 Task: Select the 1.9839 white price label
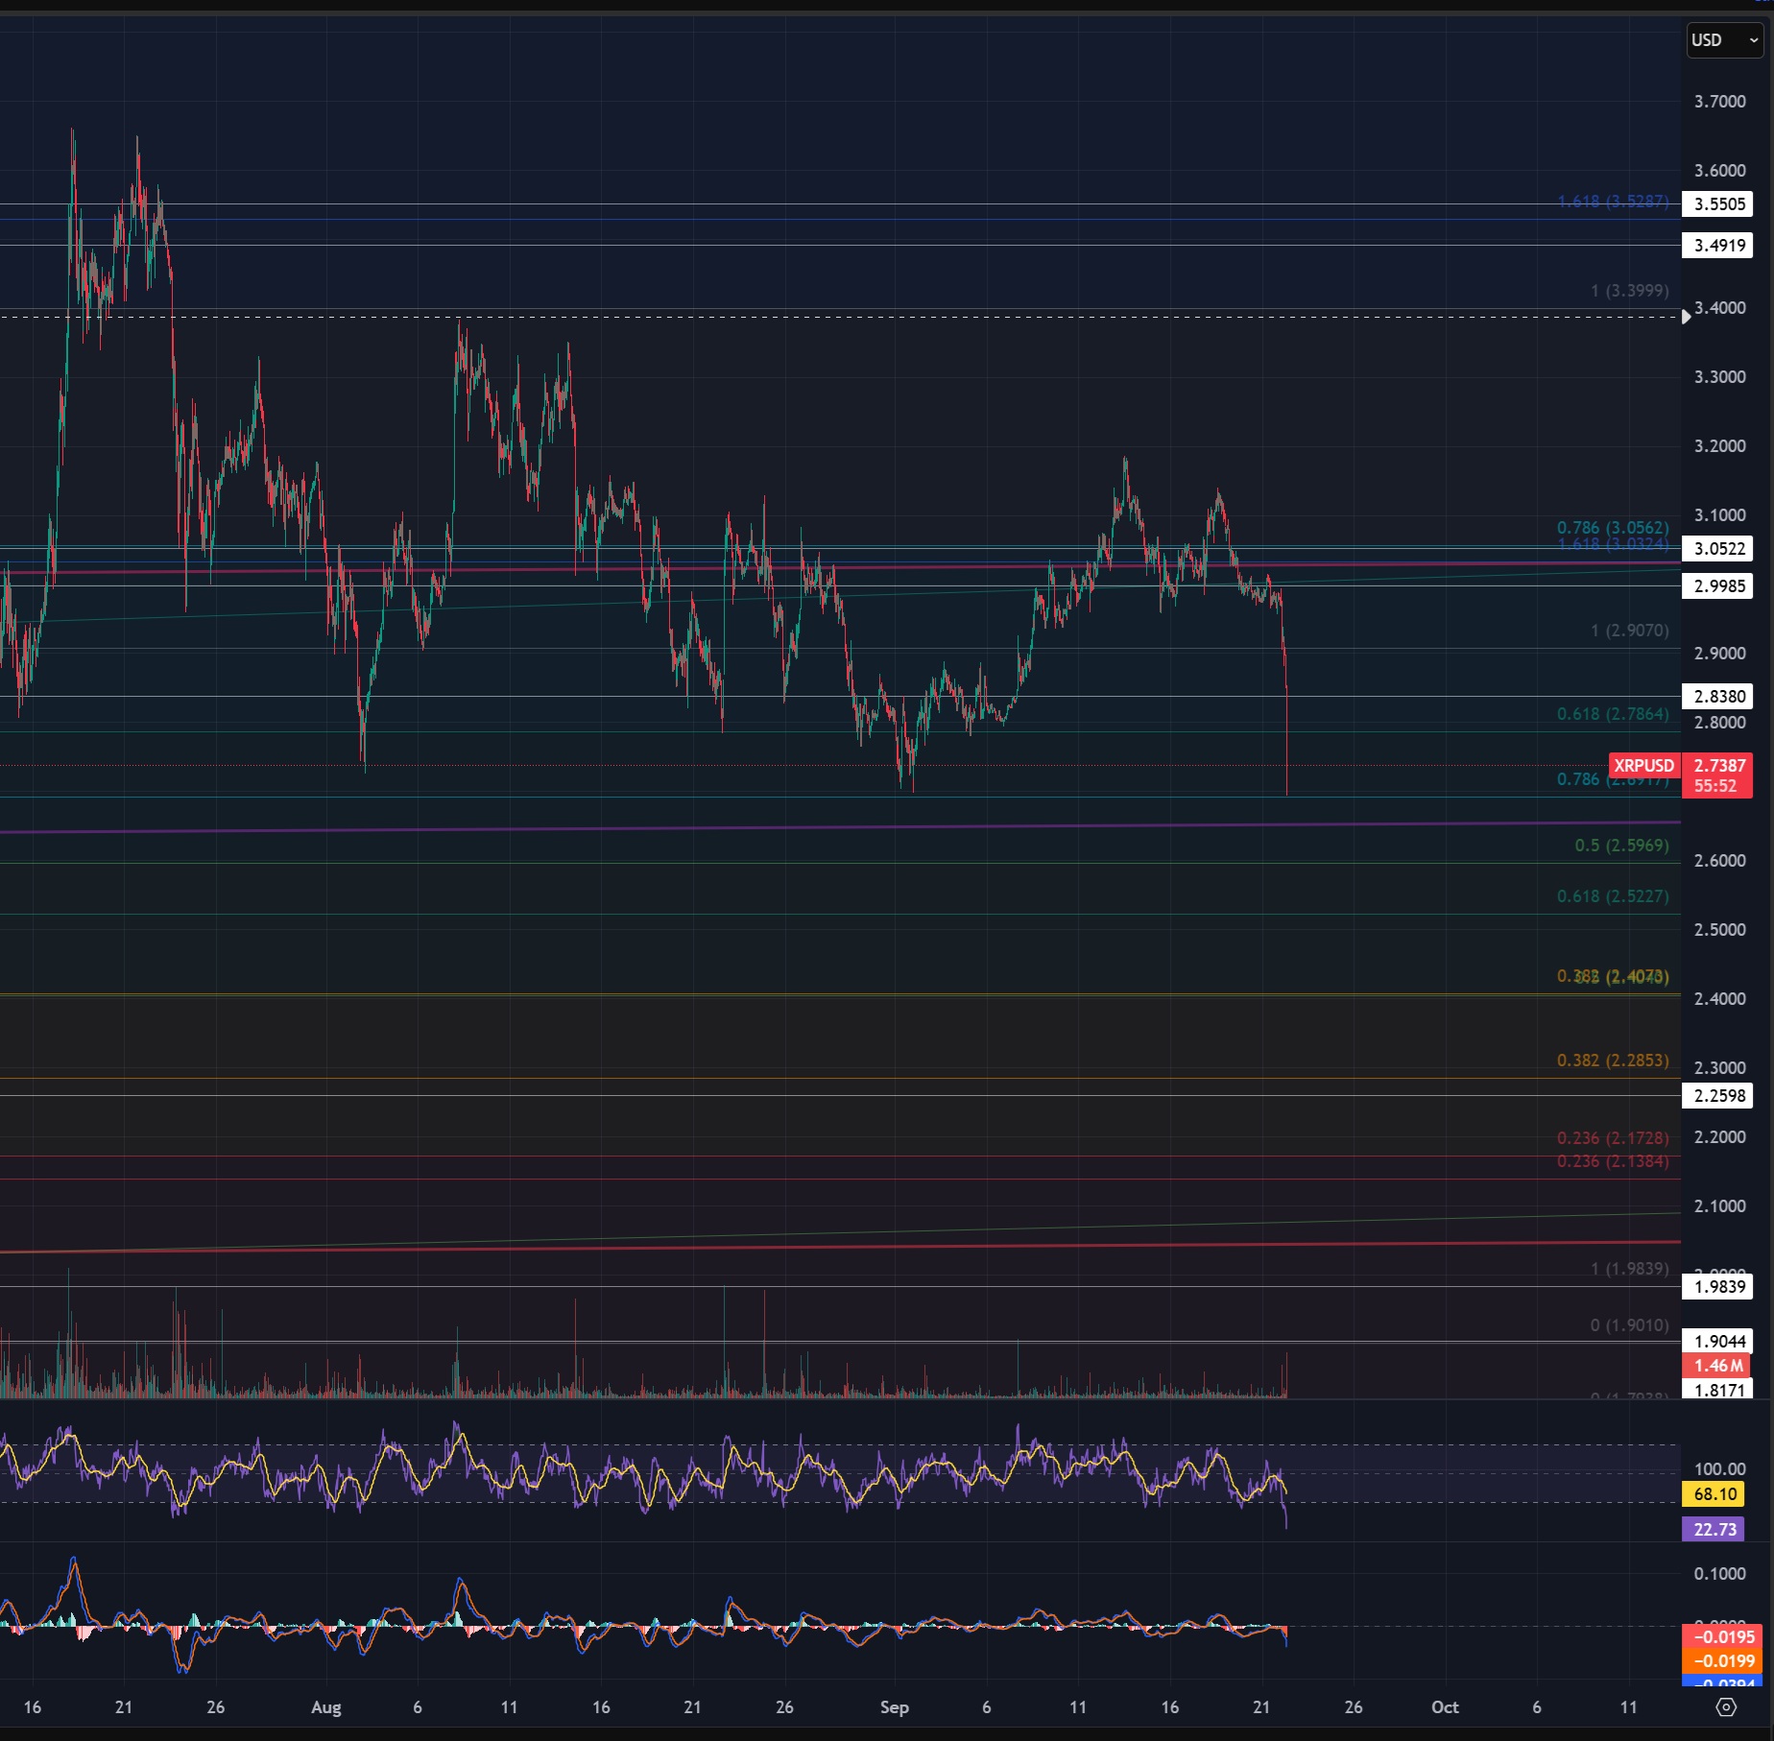1718,1287
